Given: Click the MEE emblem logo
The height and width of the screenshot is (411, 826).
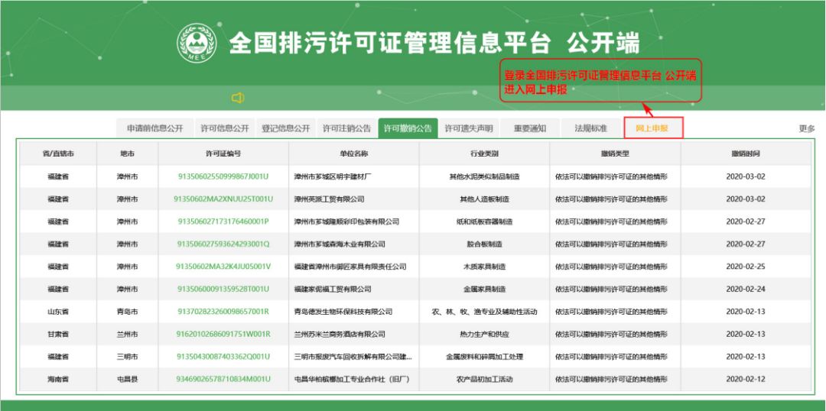Looking at the screenshot, I should [197, 42].
